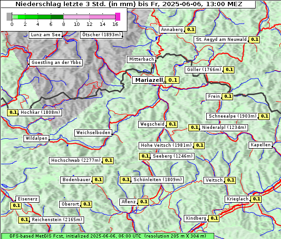Select the 0.1 value below Eisenerz
Viewport: 281px width, 239px height.
tap(16, 206)
